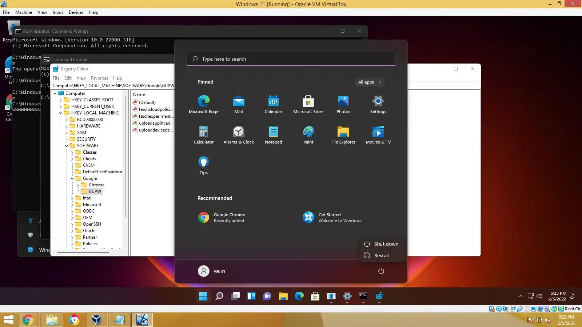Click the Windows 11 taskbar Start button

point(203,296)
